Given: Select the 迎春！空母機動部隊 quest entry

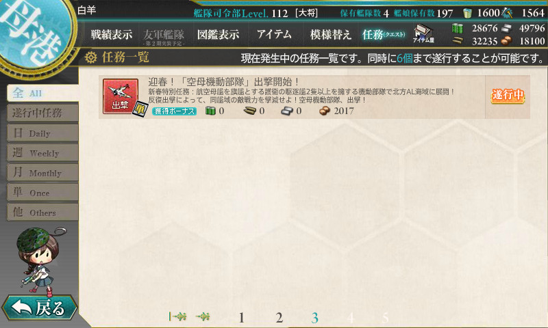Looking at the screenshot, I should pyautogui.click(x=314, y=97).
